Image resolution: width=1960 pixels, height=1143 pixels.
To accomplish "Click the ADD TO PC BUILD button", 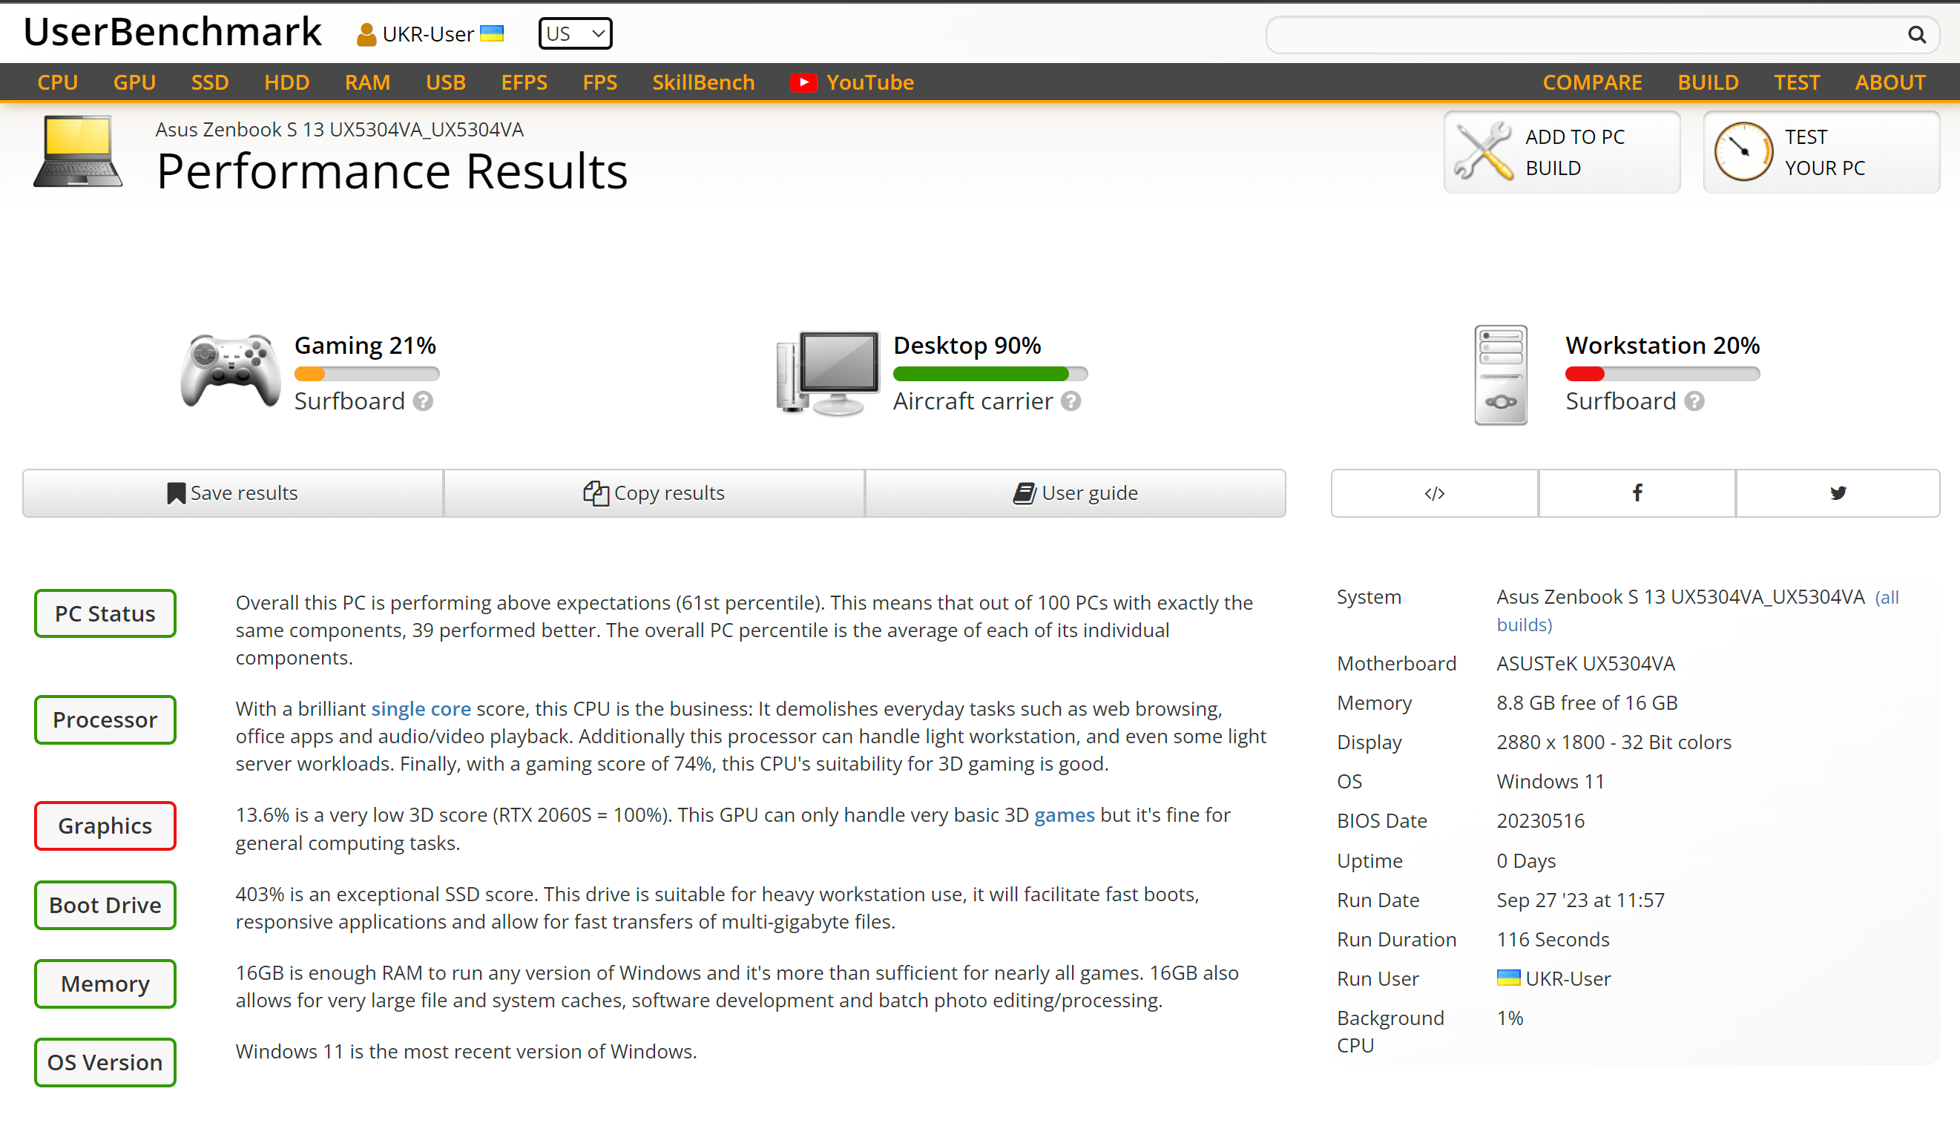I will click(x=1562, y=151).
